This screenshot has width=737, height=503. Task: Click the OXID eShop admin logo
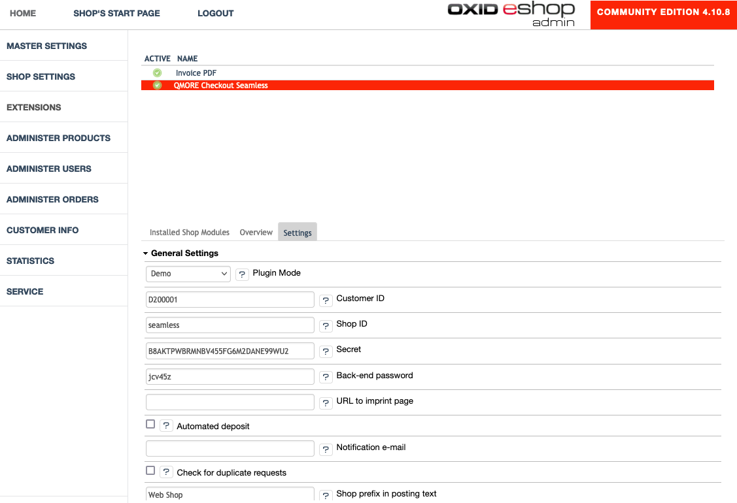(x=511, y=14)
